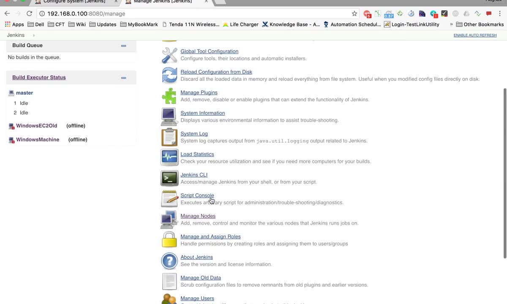Click the System Log clipboard icon
The height and width of the screenshot is (304, 507).
169,137
